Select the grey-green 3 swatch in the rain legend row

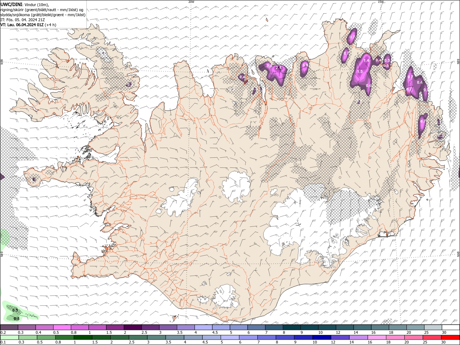(x=156, y=337)
